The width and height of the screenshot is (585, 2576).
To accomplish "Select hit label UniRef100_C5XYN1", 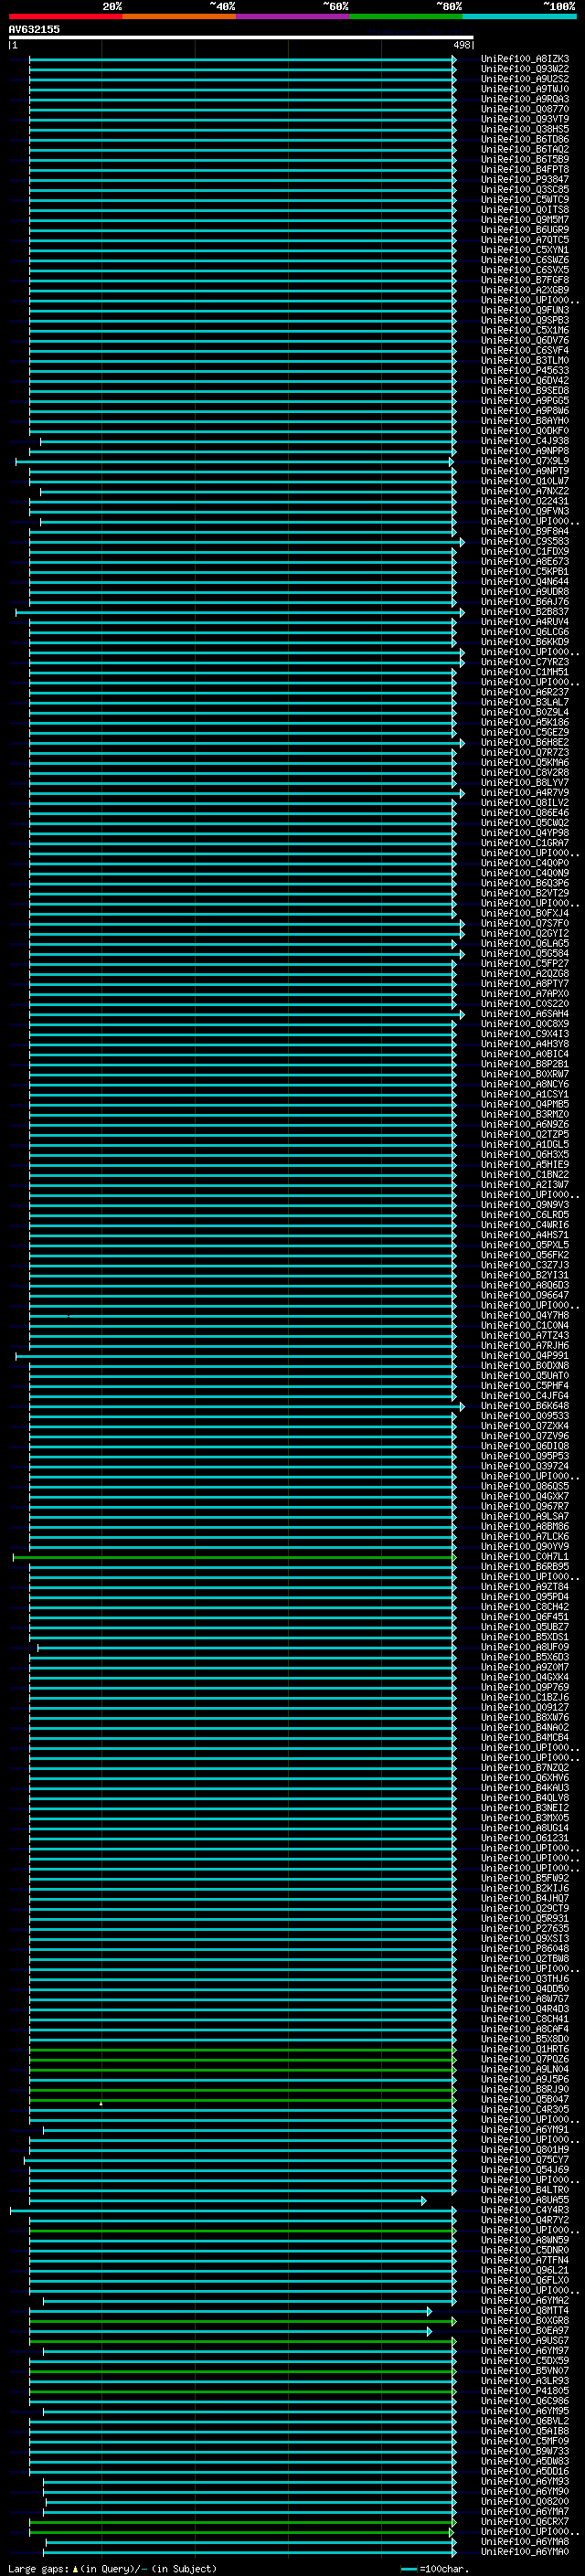I will pyautogui.click(x=525, y=250).
